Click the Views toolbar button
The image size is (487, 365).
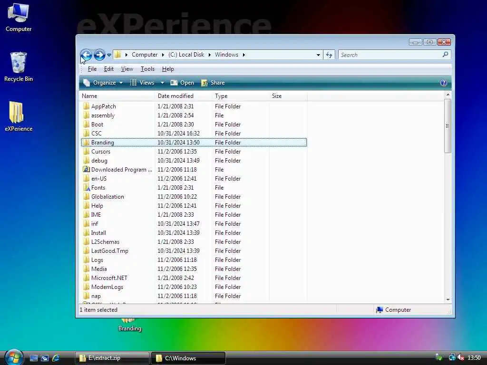click(x=142, y=83)
